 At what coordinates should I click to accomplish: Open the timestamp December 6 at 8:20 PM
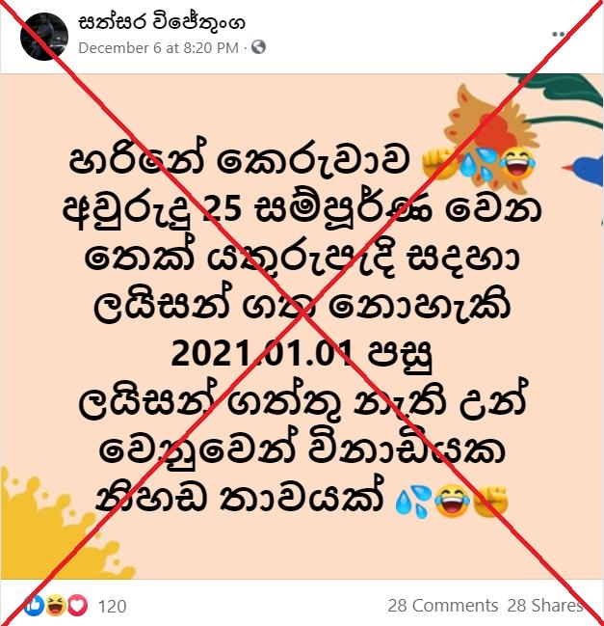pyautogui.click(x=158, y=48)
